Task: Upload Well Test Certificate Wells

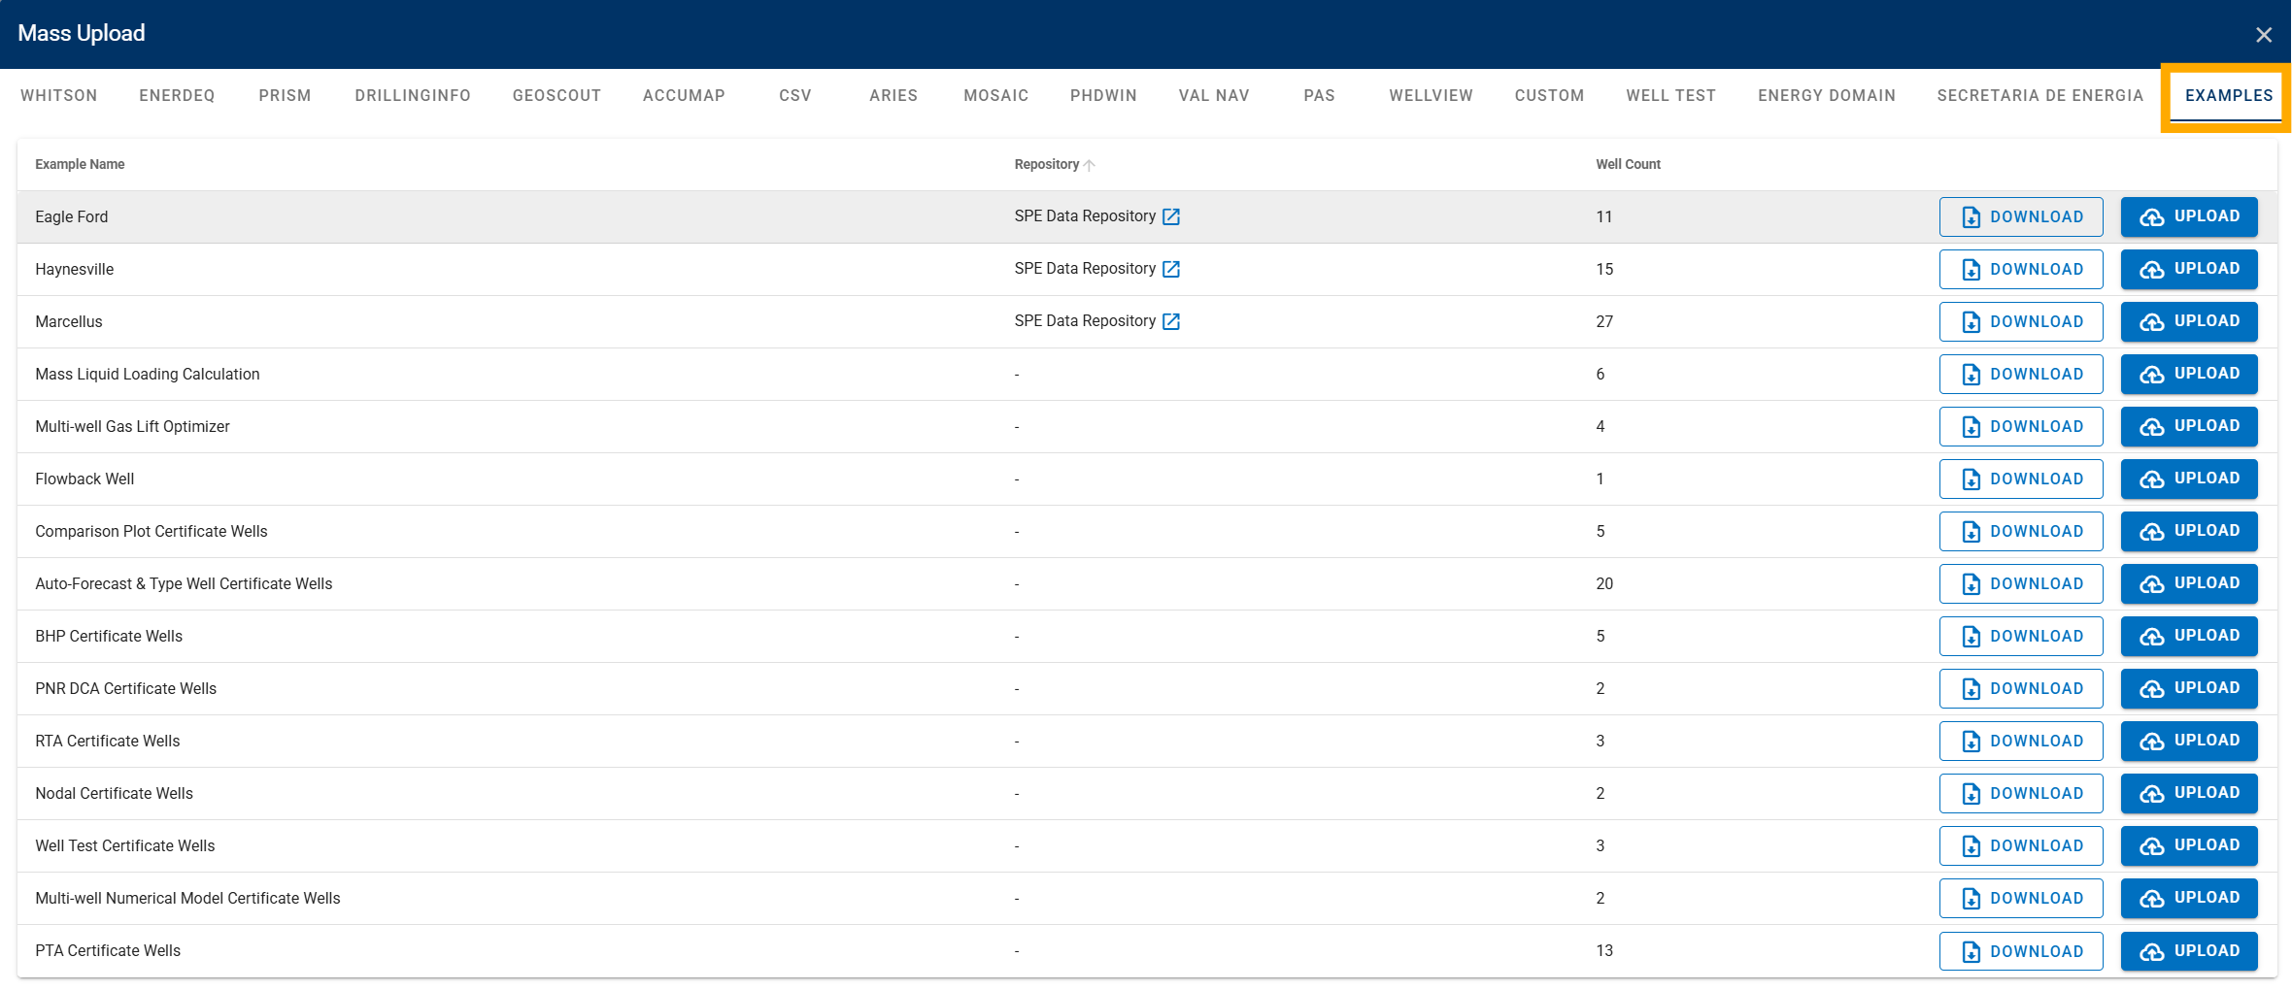Action: [x=2189, y=845]
